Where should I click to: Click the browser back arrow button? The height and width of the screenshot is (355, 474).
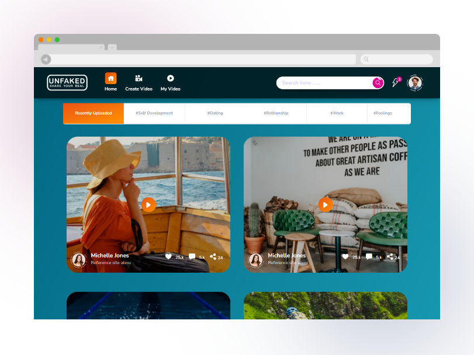tap(46, 60)
